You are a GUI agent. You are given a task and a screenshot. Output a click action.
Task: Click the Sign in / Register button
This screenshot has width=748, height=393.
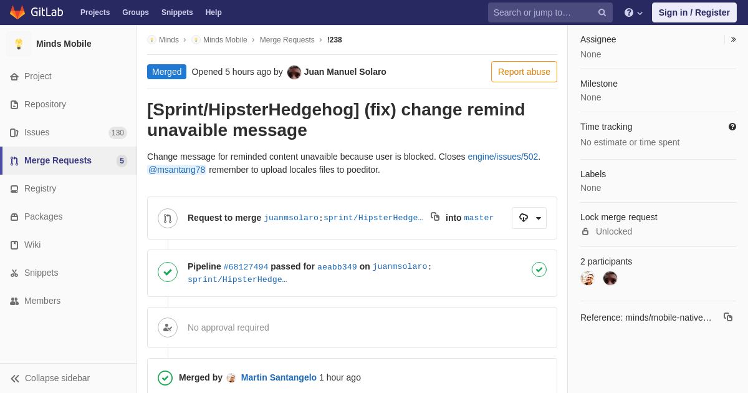click(694, 12)
